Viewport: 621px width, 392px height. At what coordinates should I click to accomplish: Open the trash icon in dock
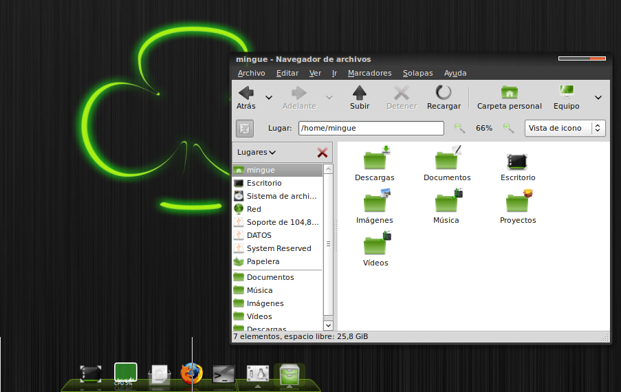160,375
